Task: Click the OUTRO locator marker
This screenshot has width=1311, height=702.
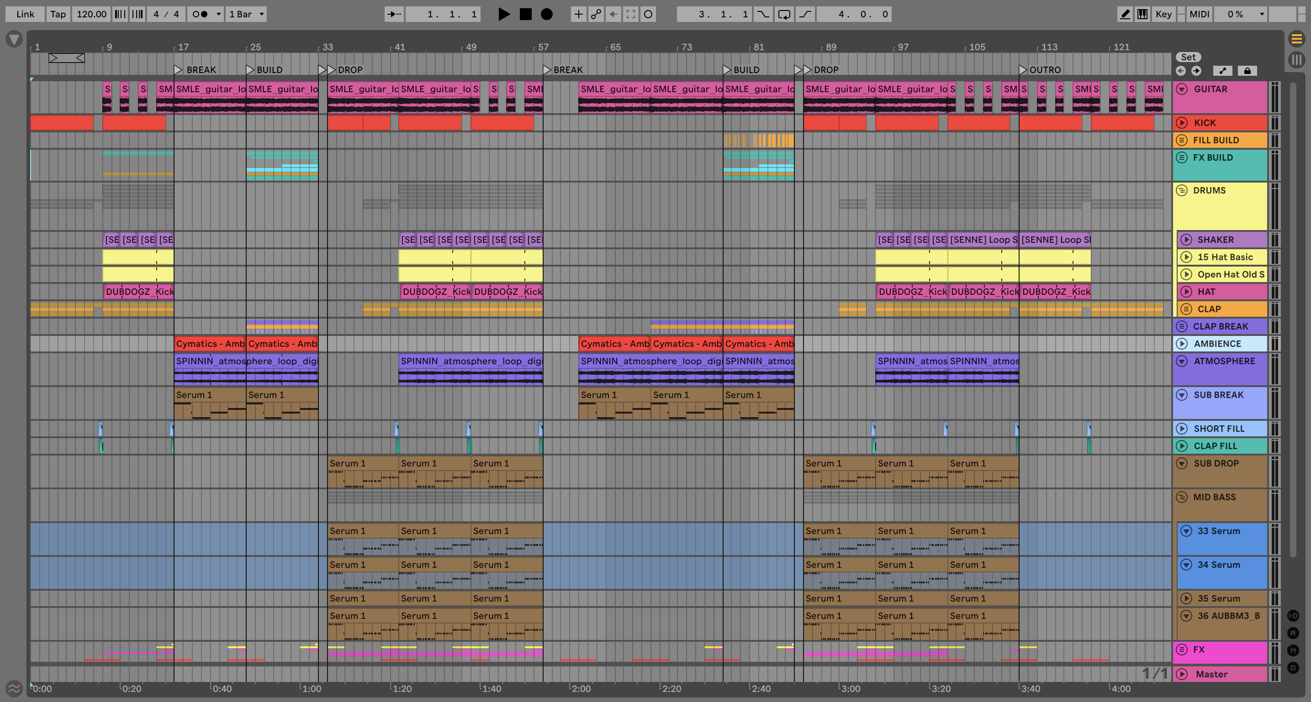Action: pos(1023,70)
